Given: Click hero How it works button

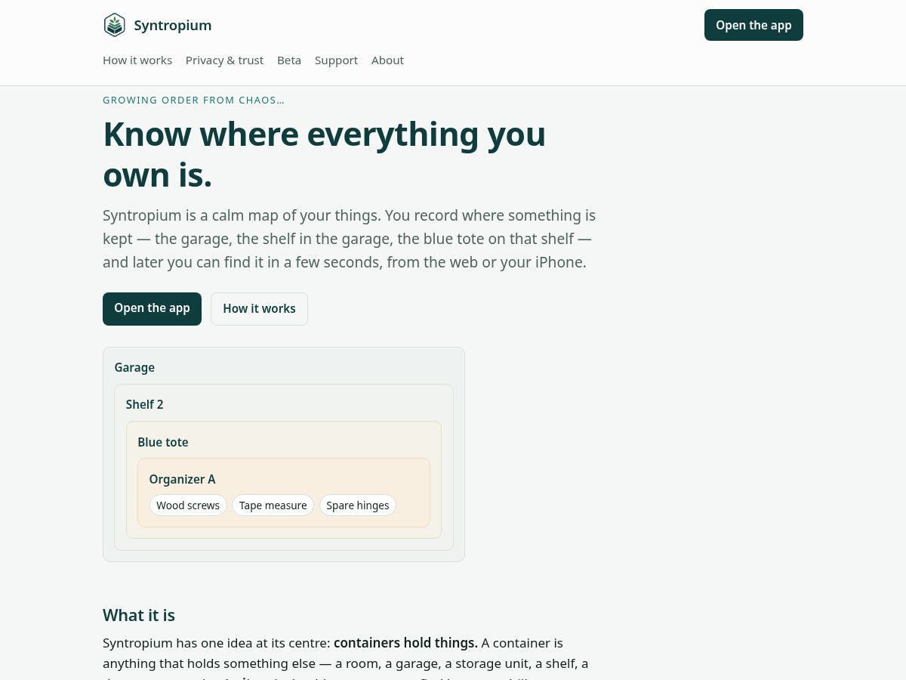Looking at the screenshot, I should [259, 309].
